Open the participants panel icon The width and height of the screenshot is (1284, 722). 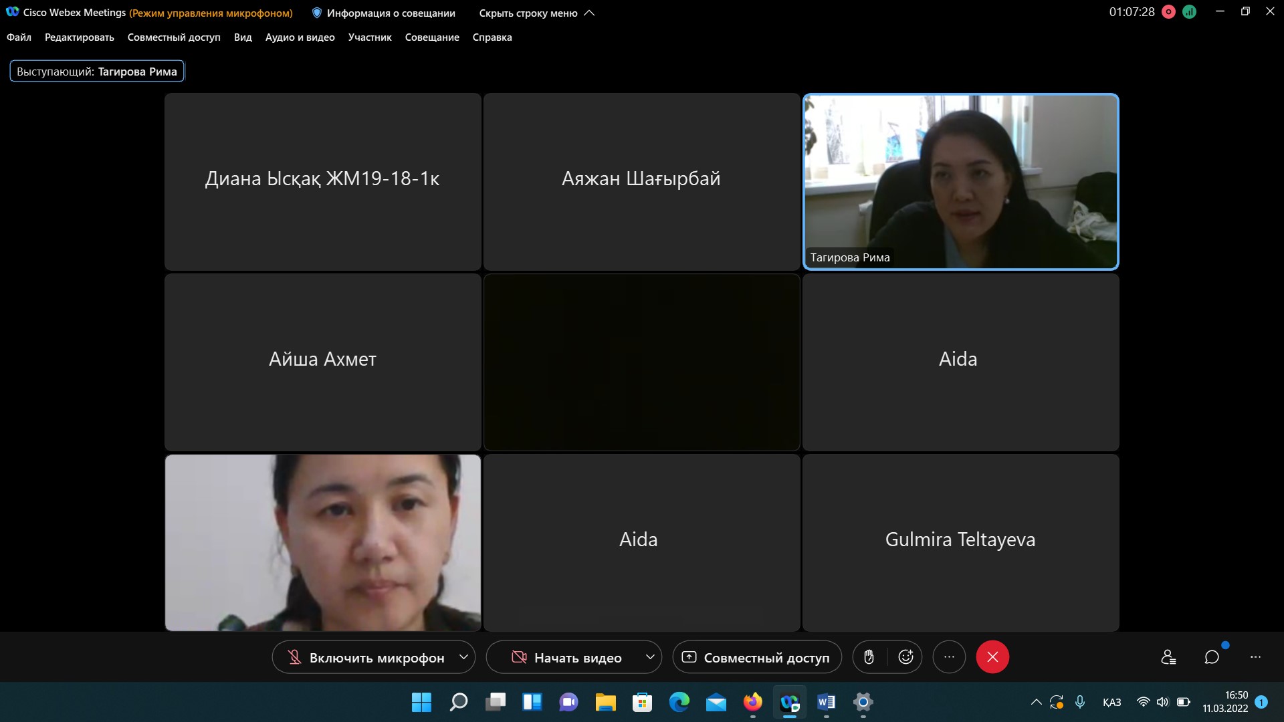click(x=1168, y=657)
